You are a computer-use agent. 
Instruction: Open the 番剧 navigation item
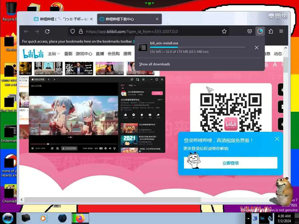(x=68, y=54)
